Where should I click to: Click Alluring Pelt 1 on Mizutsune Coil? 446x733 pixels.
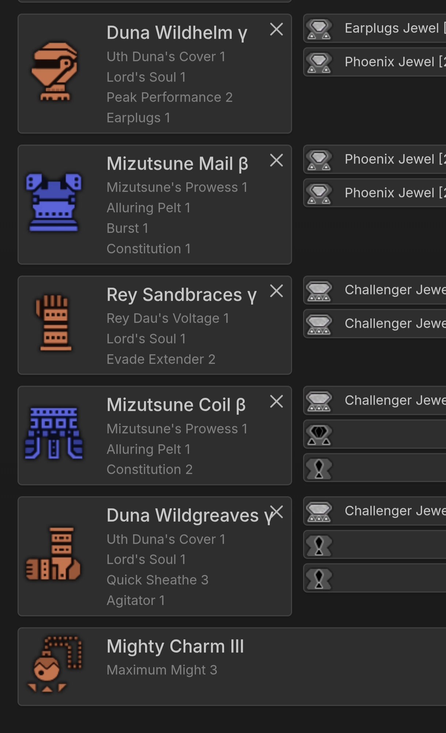(148, 449)
